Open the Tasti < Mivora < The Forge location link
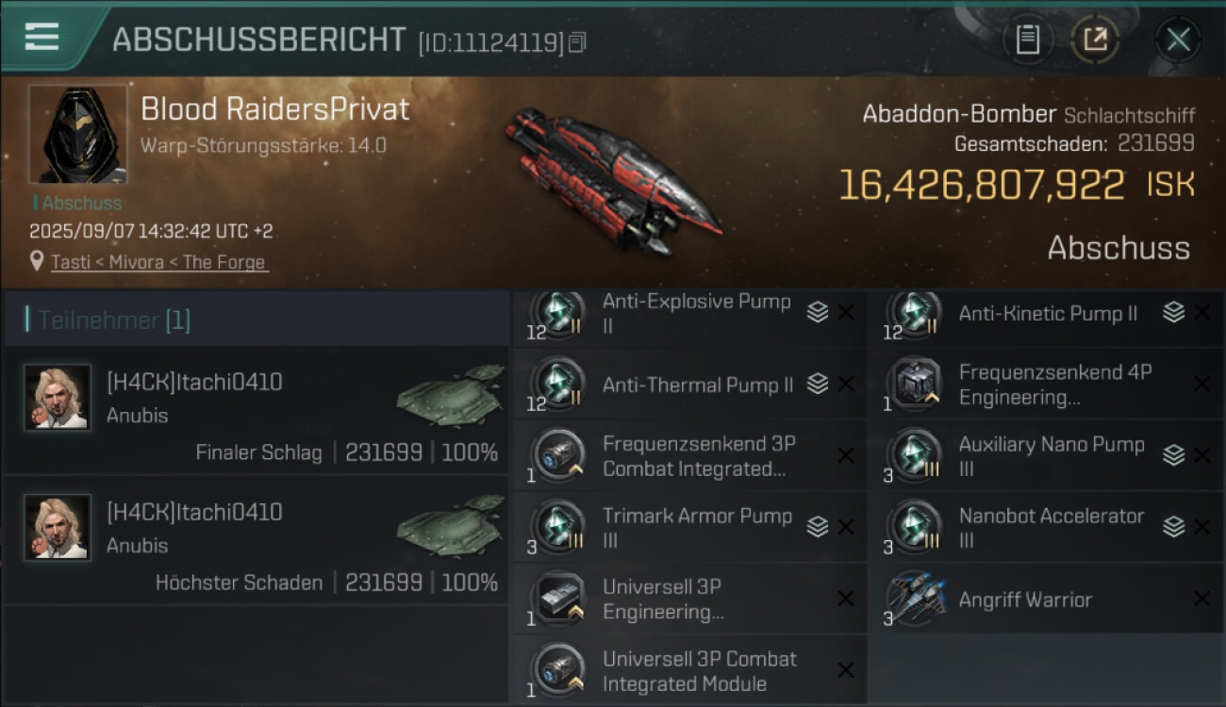The height and width of the screenshot is (707, 1226). [158, 262]
